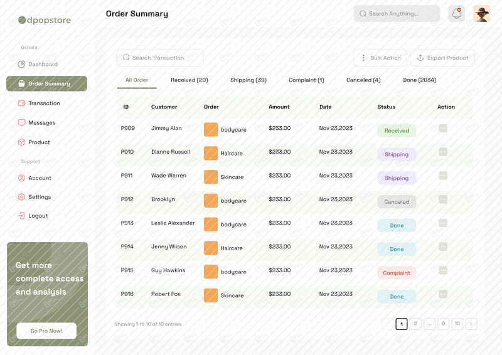Click the Settings gear icon
The width and height of the screenshot is (502, 355).
tap(21, 197)
